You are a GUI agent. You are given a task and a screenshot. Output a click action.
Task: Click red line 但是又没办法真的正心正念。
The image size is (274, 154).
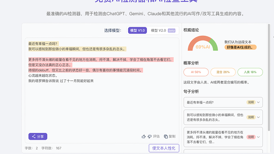[x=50, y=65]
